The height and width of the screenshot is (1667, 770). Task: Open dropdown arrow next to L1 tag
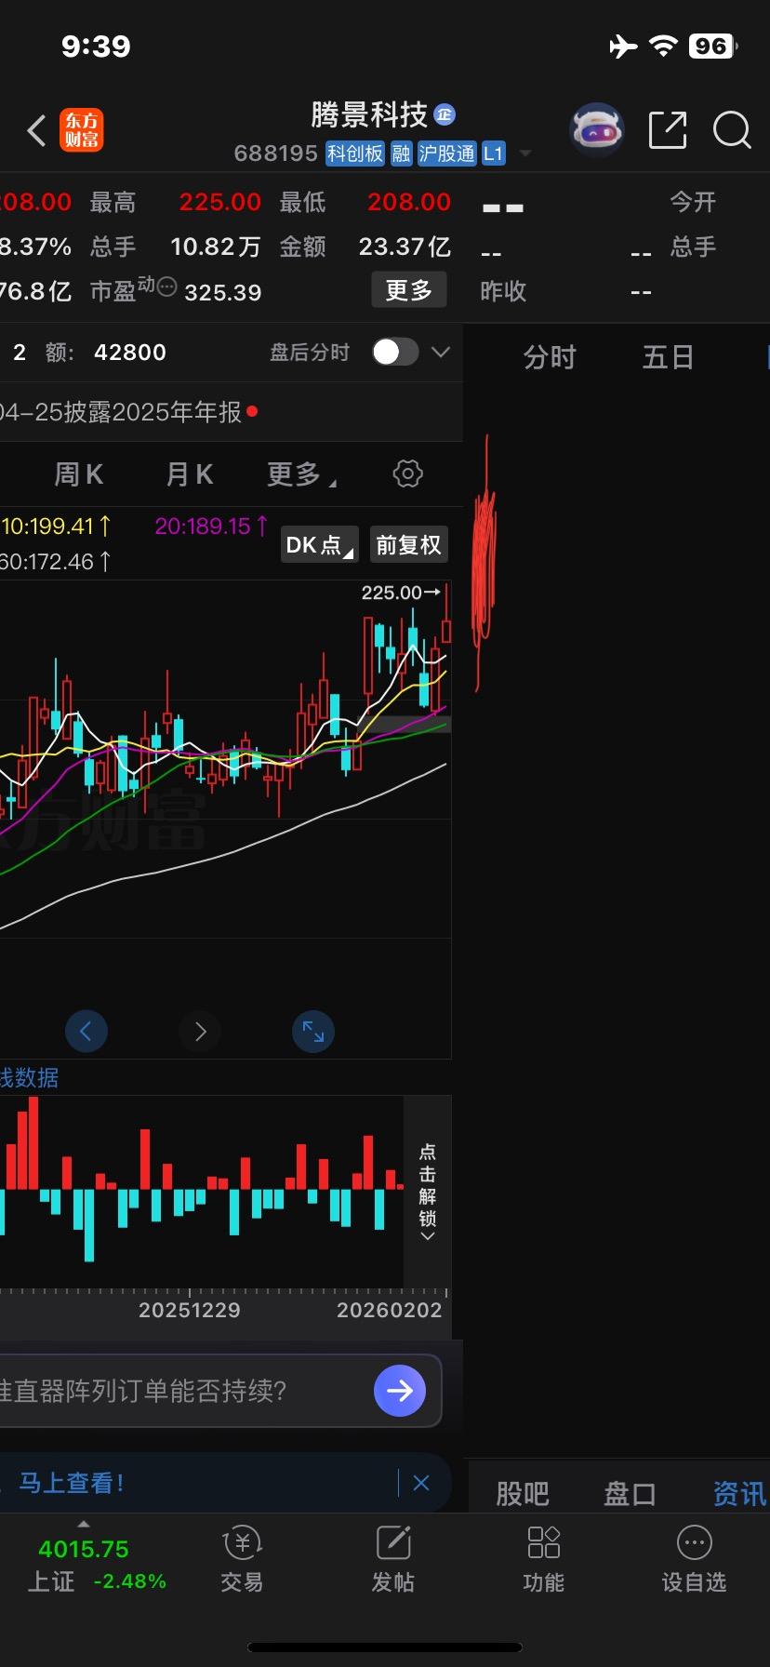525,153
